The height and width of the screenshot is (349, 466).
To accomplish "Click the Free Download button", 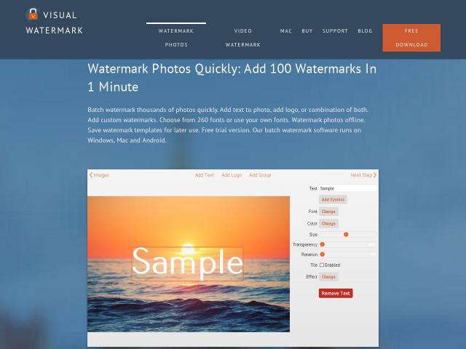I will [411, 38].
